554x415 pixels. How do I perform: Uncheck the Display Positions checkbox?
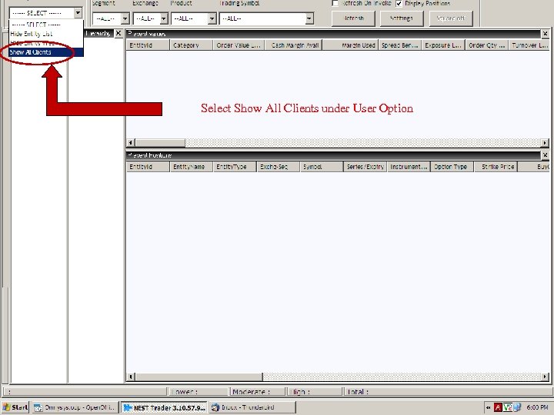point(399,3)
